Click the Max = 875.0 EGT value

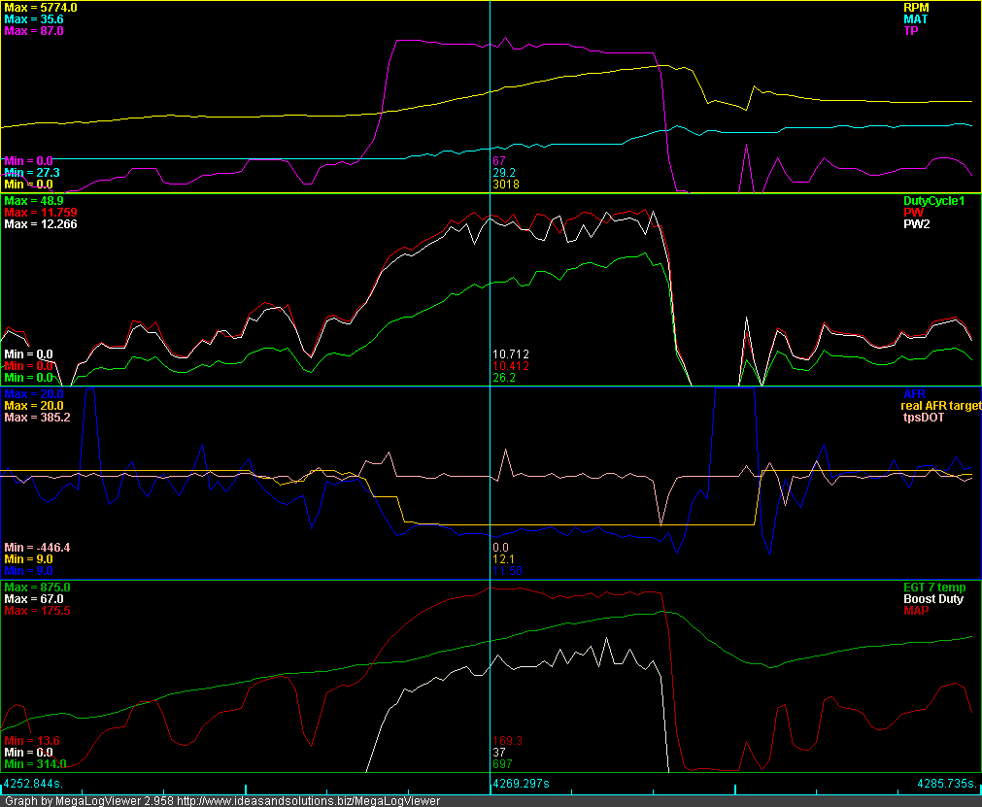37,588
